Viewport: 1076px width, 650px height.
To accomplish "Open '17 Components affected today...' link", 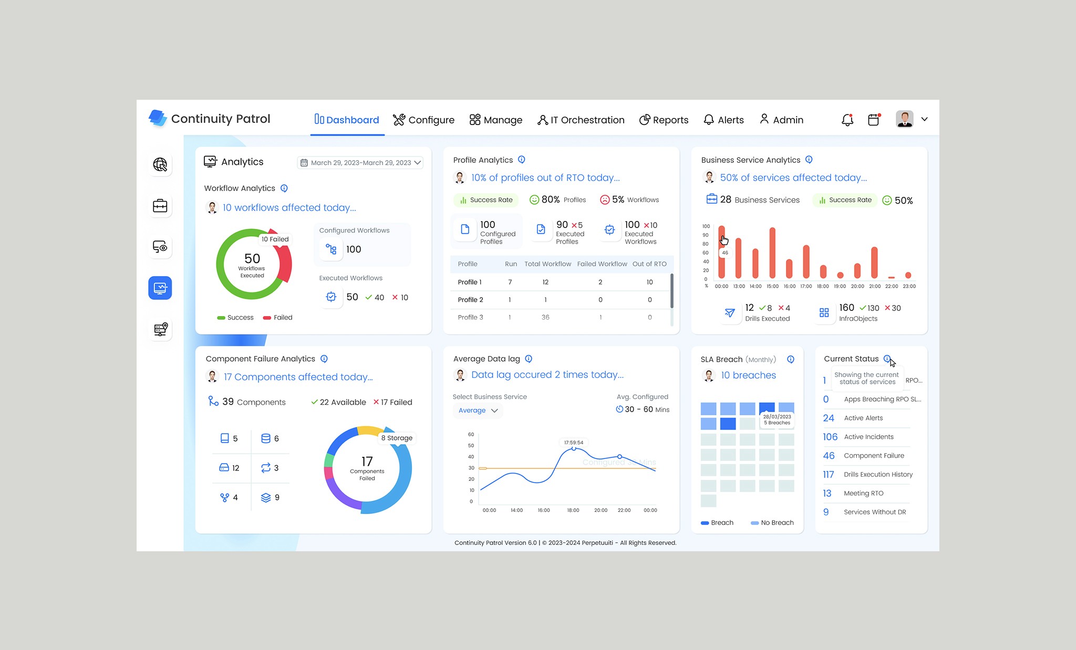I will [x=298, y=377].
